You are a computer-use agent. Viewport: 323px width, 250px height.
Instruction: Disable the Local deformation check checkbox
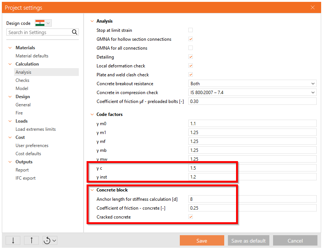coord(191,66)
